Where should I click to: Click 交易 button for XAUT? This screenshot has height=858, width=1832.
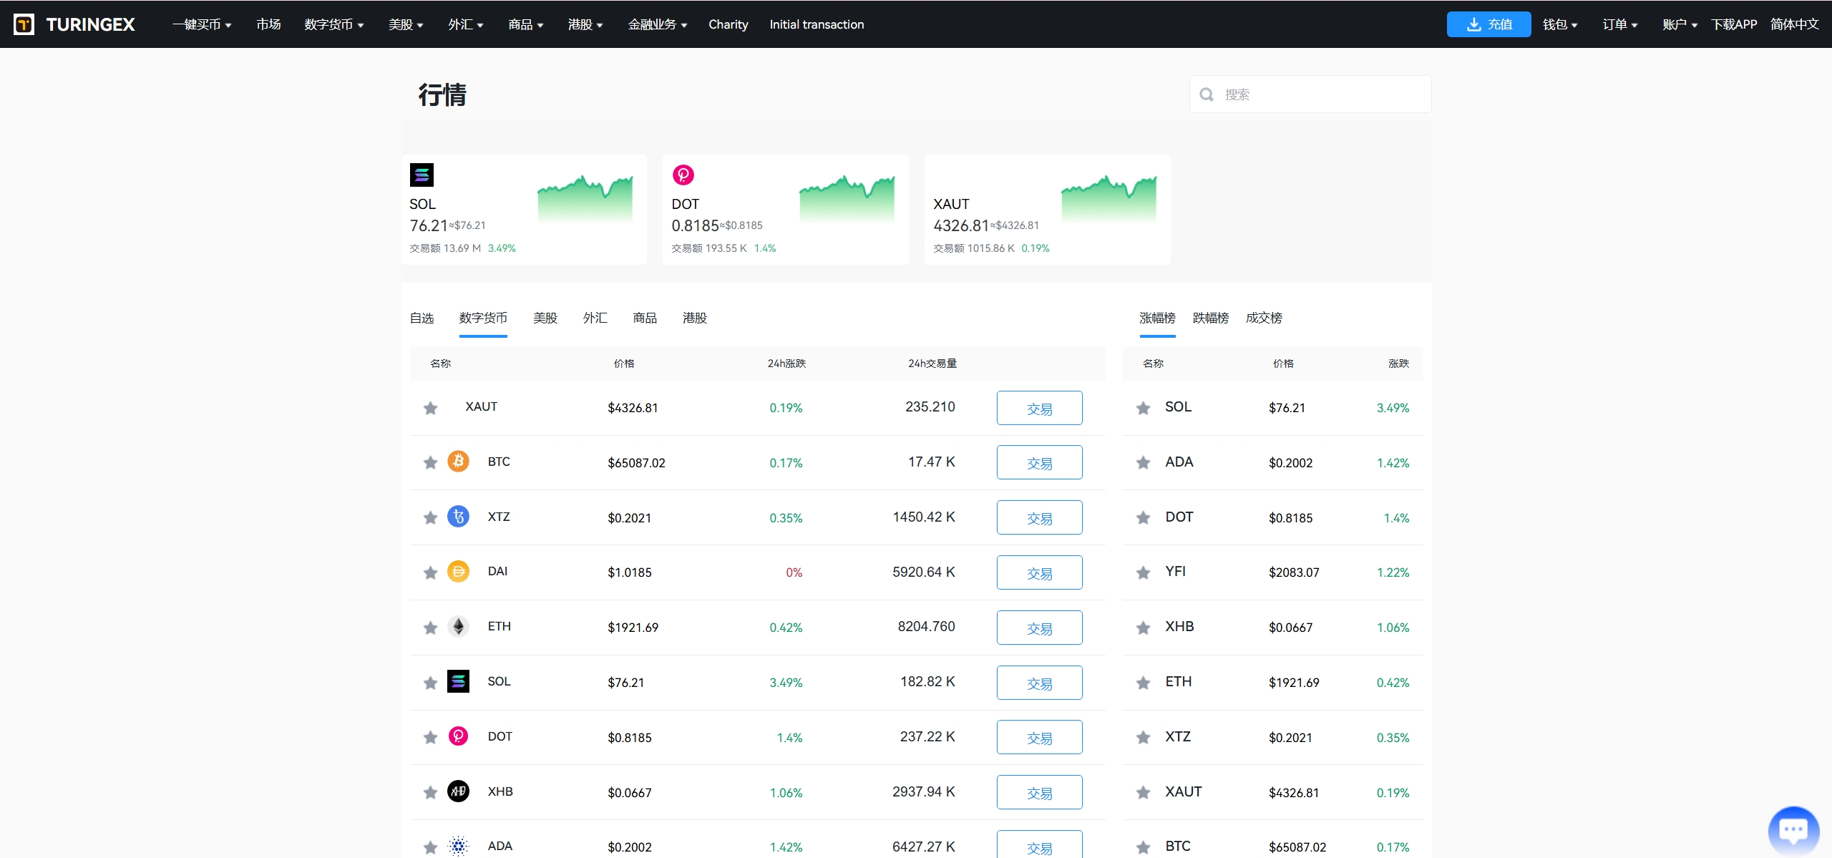click(1039, 408)
